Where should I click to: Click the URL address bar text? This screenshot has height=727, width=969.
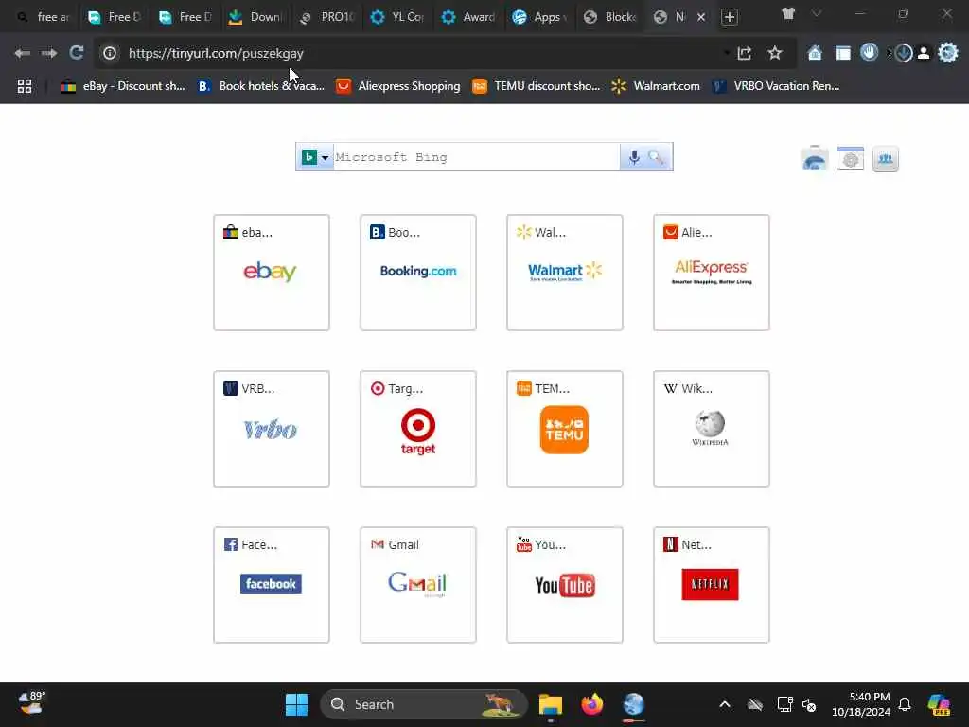coord(216,53)
